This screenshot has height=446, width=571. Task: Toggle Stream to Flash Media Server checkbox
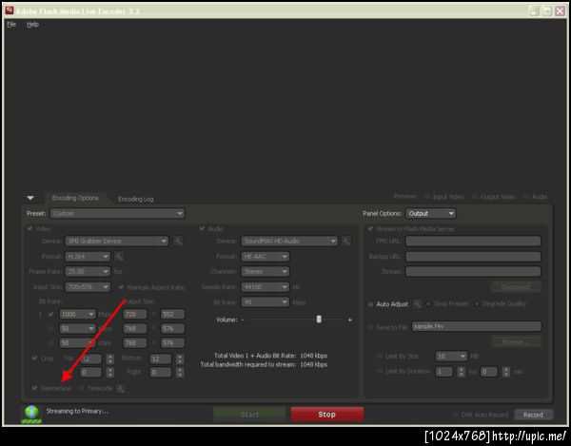pos(370,229)
